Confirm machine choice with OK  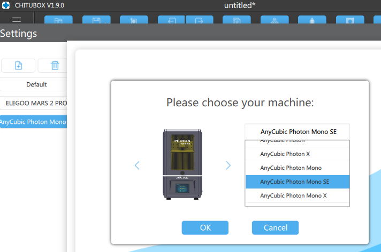pos(205,227)
